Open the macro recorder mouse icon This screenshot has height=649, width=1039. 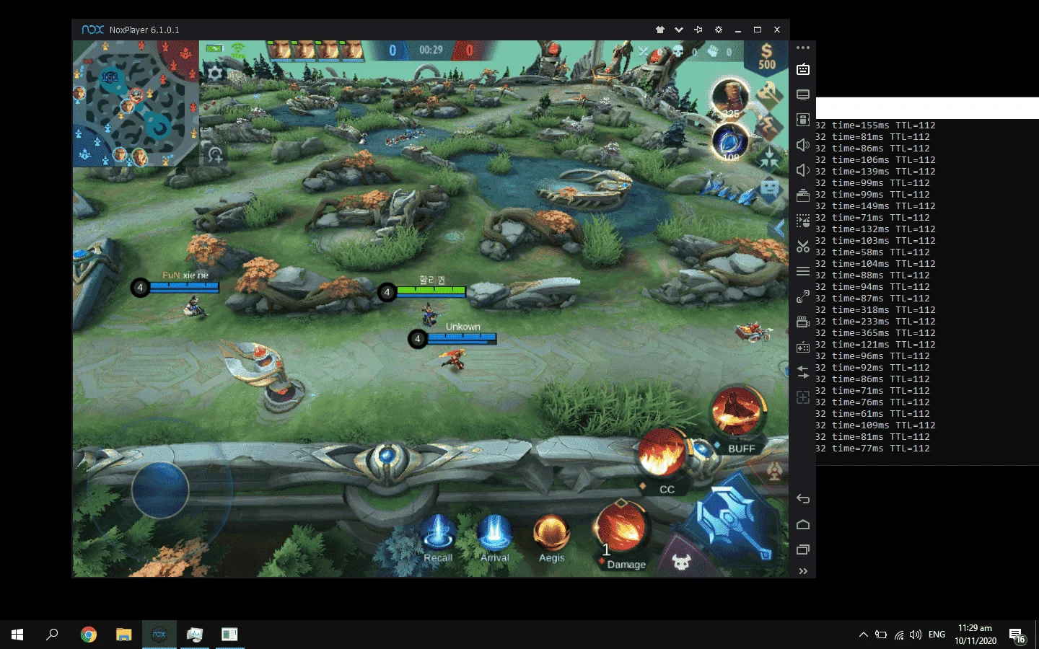803,221
